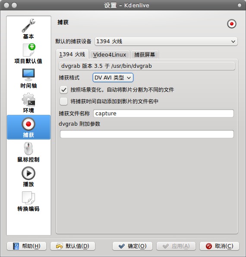The width and height of the screenshot is (246, 257).
Task: Click the 捕获文件名称 capture text field
Action: pos(163,114)
